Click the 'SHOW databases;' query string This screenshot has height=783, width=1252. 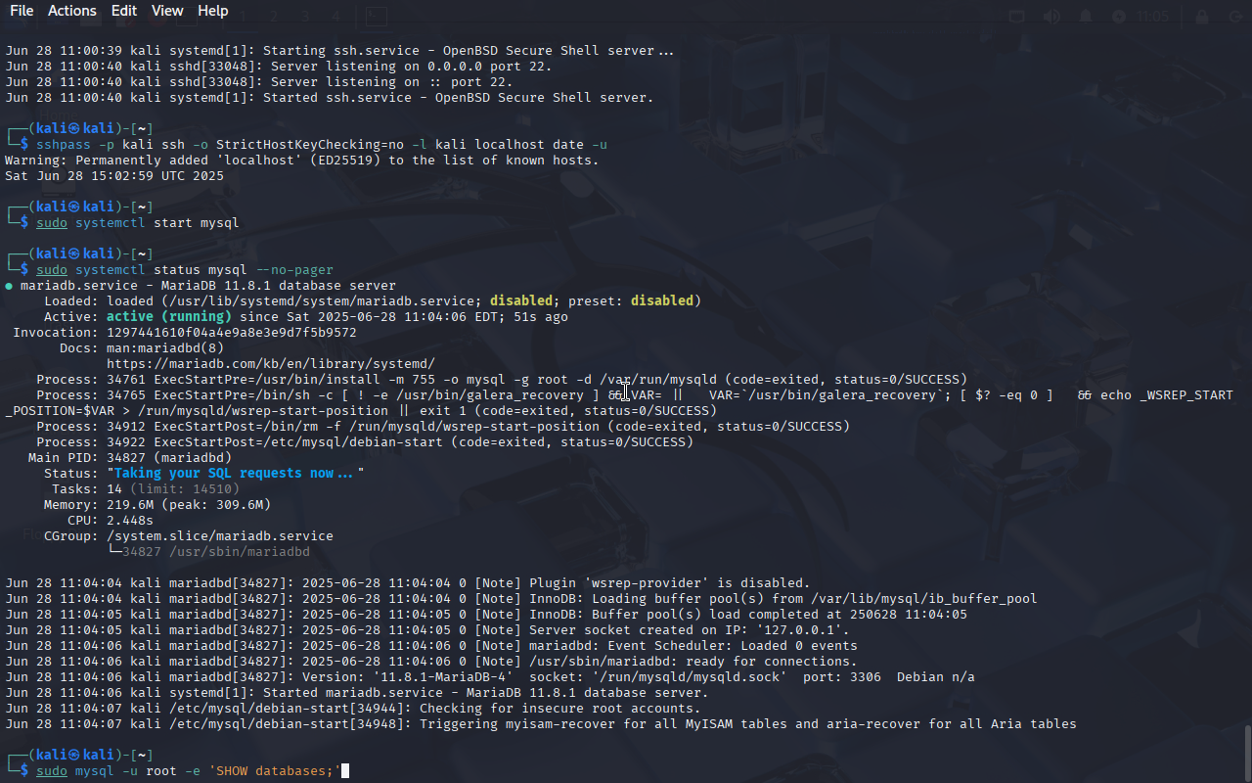point(275,771)
